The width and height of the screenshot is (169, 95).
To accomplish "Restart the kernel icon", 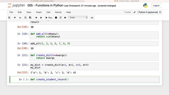I will point(60,18).
